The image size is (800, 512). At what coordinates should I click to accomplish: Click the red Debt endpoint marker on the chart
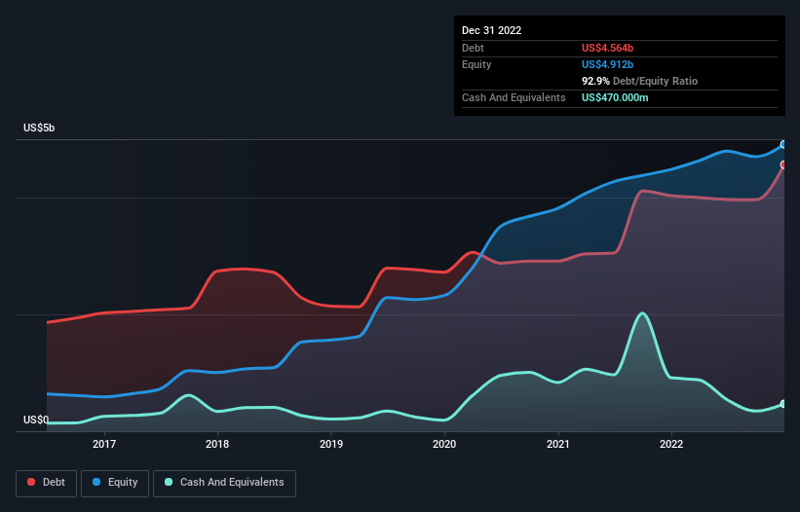click(782, 165)
